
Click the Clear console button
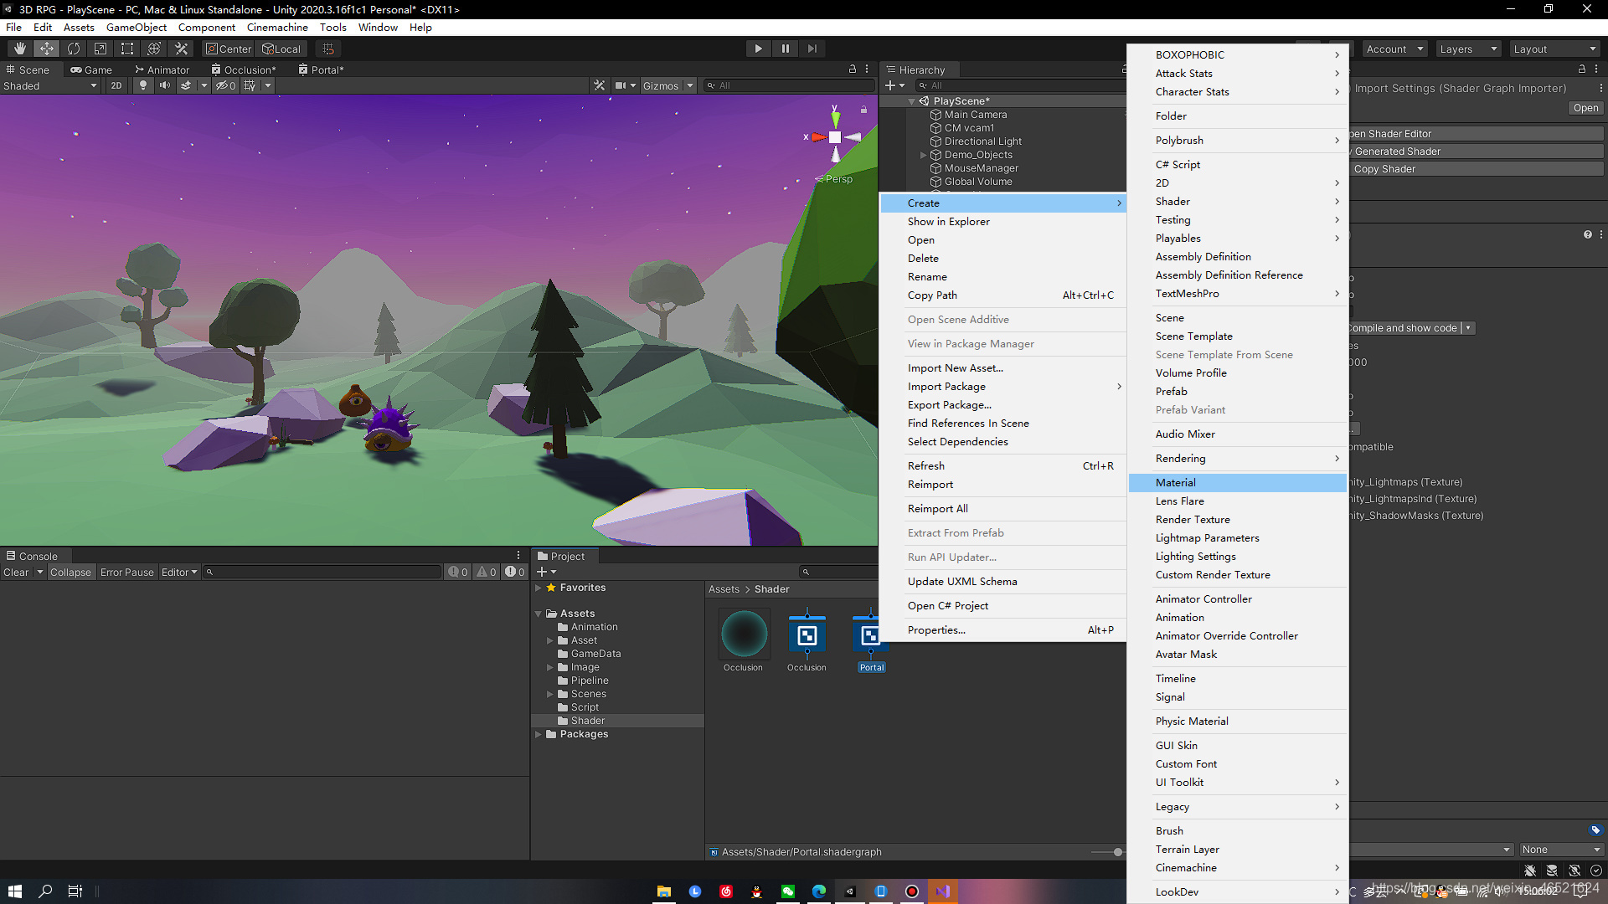point(16,573)
